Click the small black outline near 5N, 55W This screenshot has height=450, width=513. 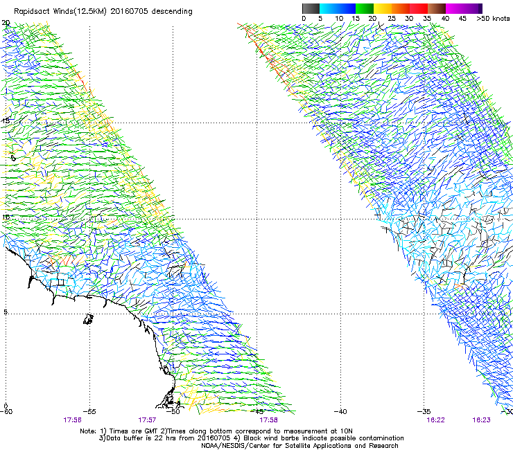(88, 319)
